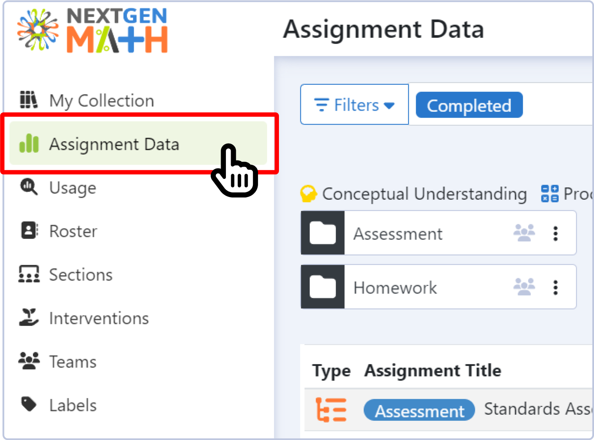The width and height of the screenshot is (594, 440).
Task: Click the Labels tag icon
Action: 28,405
